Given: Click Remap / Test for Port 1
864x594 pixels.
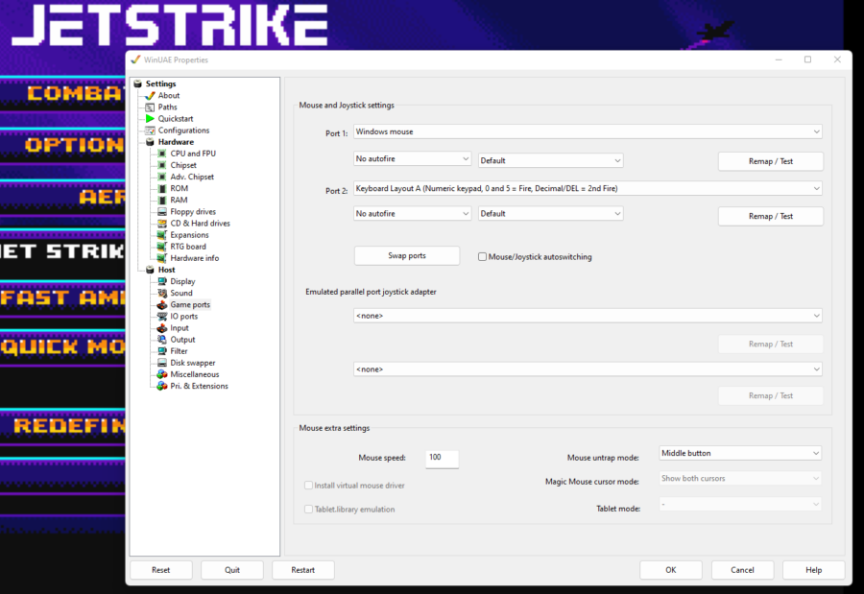Looking at the screenshot, I should [770, 161].
